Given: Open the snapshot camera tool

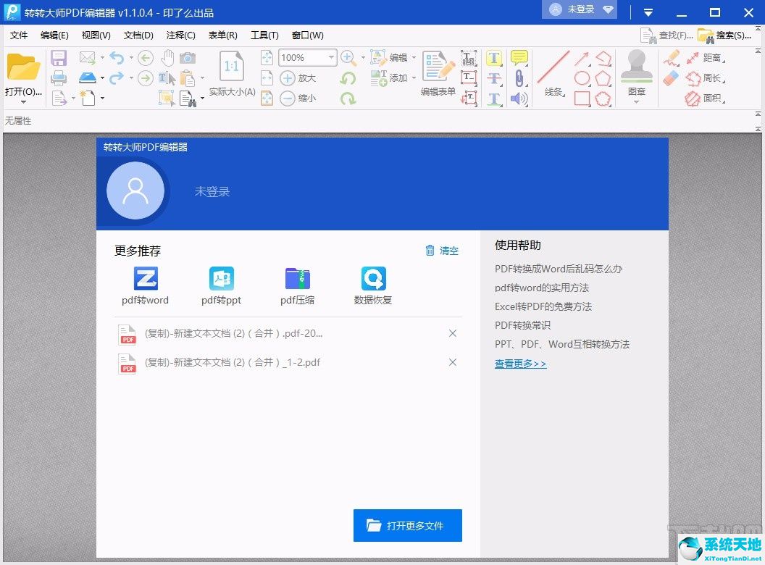Looking at the screenshot, I should tap(188, 57).
